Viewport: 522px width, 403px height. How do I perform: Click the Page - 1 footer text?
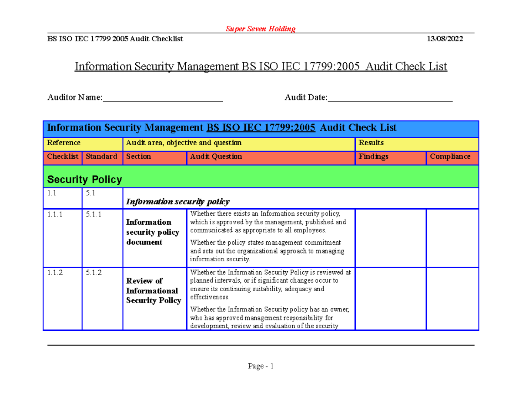pyautogui.click(x=261, y=366)
